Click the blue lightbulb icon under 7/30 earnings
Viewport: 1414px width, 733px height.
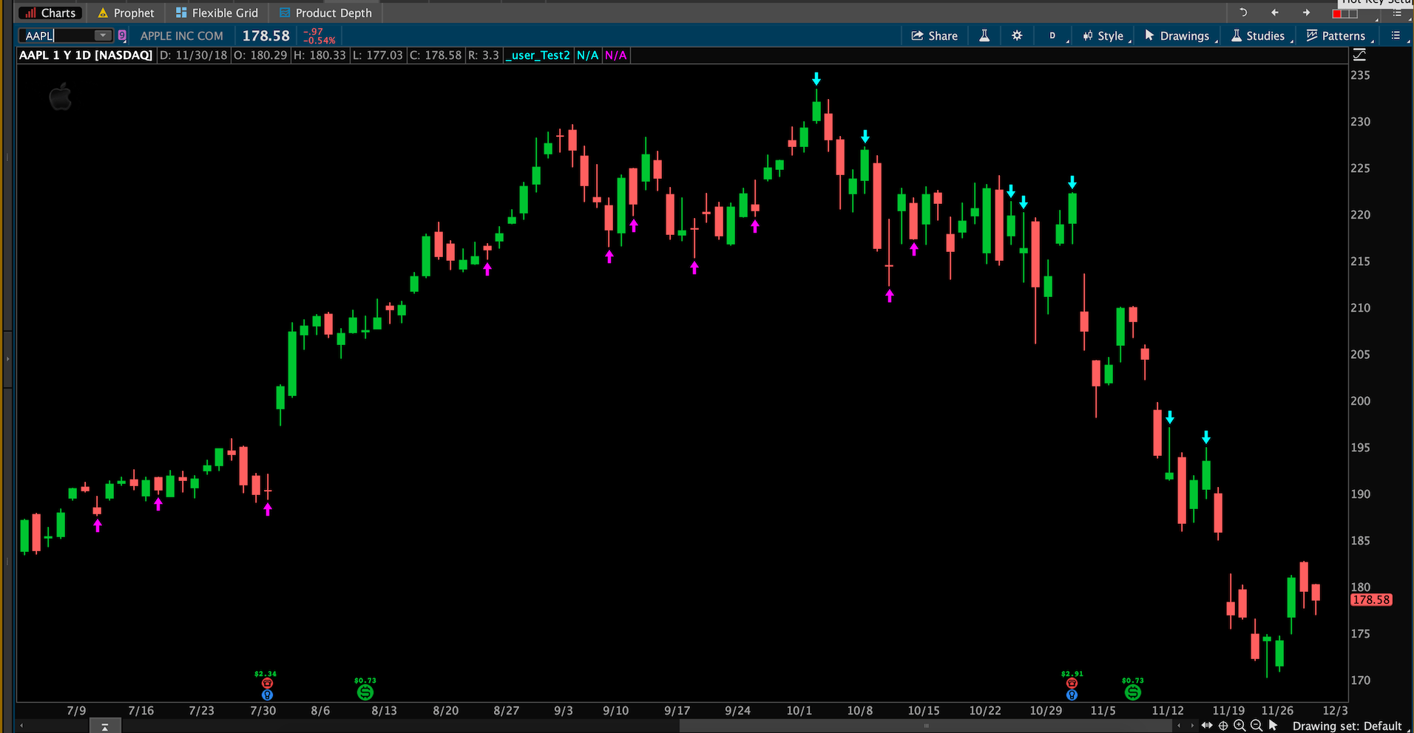267,695
